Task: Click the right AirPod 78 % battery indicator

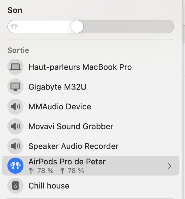Action: click(72, 171)
